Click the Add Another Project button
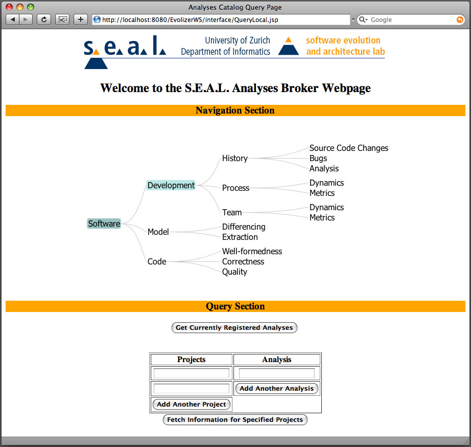Viewport: 471px width, 447px height. (192, 404)
